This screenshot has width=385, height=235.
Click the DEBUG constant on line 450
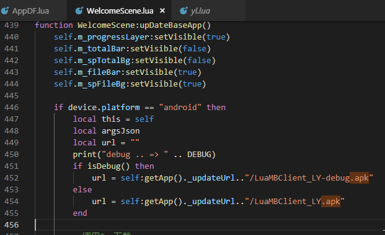199,155
